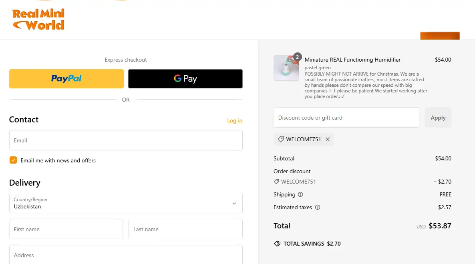Open the humidifier product thumbnail
The image size is (475, 264).
pyautogui.click(x=286, y=68)
